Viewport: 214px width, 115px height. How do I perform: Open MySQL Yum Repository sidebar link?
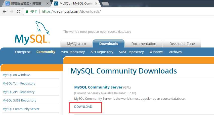[19, 83]
